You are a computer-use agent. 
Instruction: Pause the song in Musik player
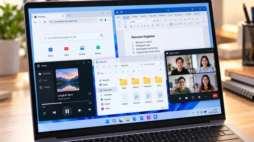[67, 111]
